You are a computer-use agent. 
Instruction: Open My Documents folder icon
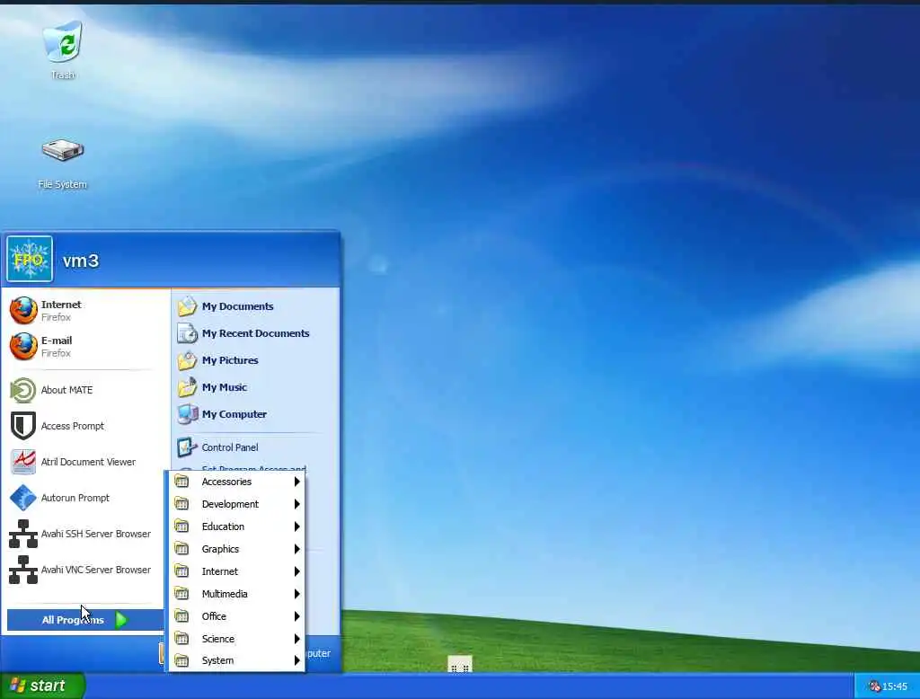187,306
